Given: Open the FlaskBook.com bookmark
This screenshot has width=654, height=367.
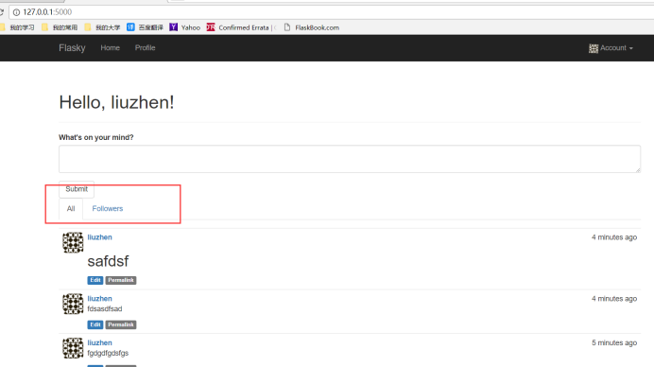Looking at the screenshot, I should tap(312, 27).
